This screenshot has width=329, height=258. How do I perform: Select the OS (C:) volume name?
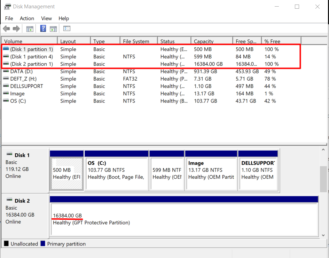(x=18, y=101)
